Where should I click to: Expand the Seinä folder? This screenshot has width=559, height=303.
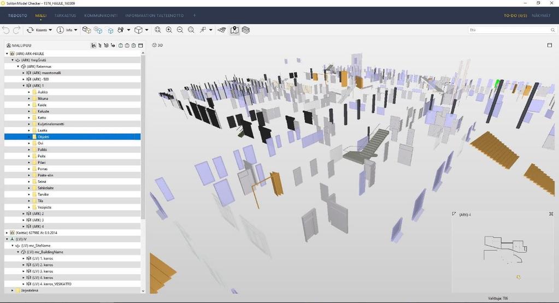(29, 182)
